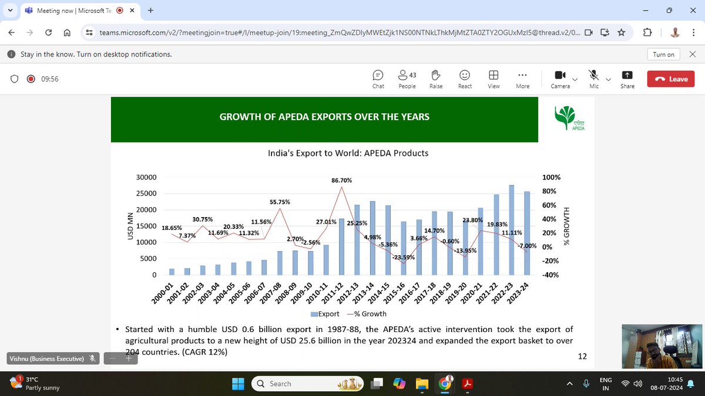Open the Chrome tab search dropdown

(11, 11)
